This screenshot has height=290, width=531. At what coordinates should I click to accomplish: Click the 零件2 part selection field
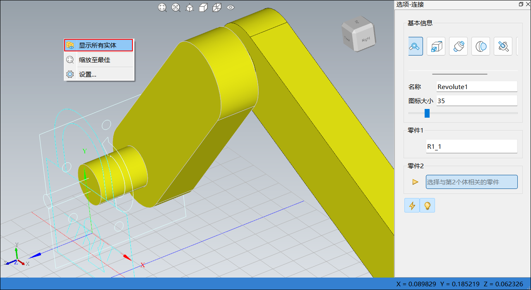coord(471,182)
